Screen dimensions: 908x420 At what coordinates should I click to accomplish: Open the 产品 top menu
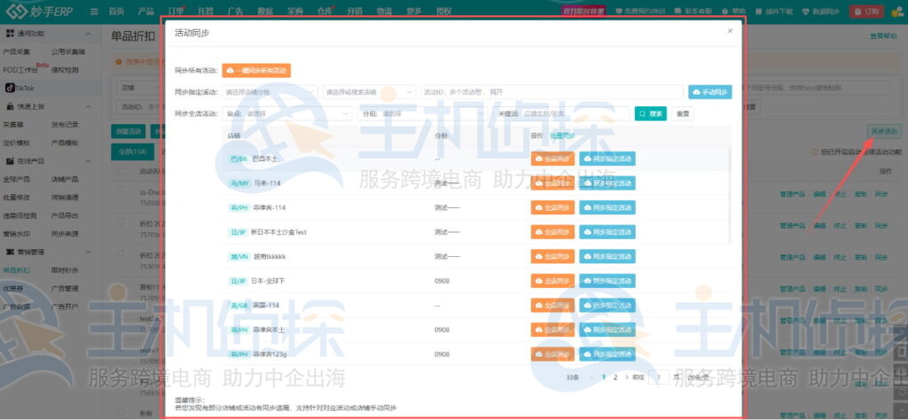click(x=146, y=11)
